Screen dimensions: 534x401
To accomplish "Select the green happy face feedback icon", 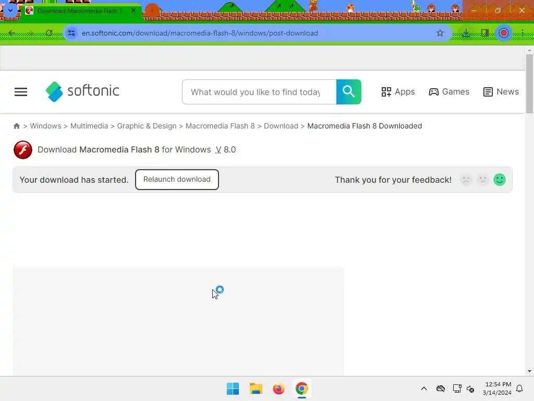I will pos(500,180).
